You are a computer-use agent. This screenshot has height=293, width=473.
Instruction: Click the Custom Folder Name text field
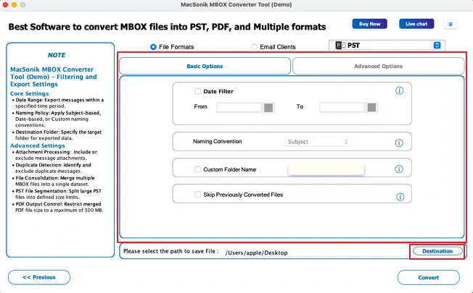pos(326,169)
